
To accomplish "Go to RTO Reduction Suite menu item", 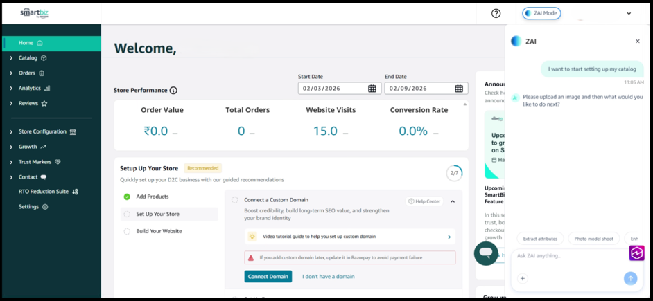I will (48, 192).
